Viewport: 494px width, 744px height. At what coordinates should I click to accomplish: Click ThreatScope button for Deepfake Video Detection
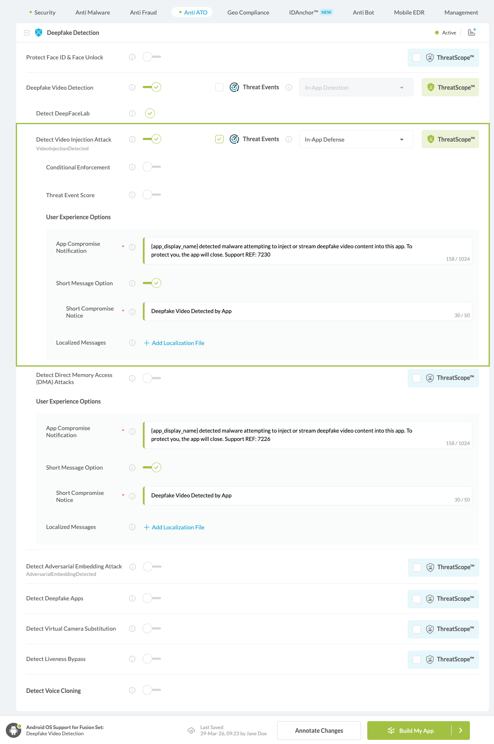(x=450, y=88)
